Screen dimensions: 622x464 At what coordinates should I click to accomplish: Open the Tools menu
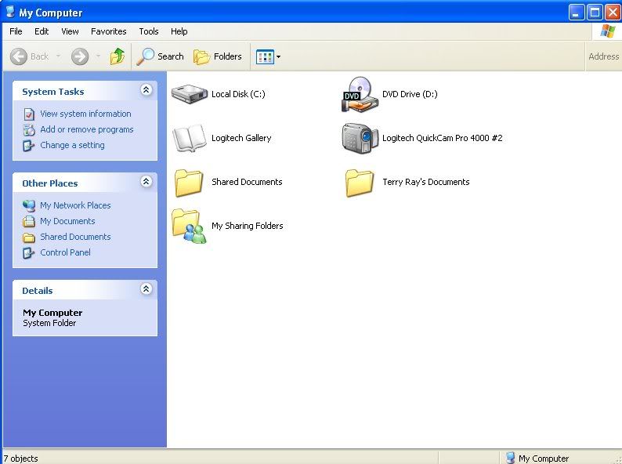[x=149, y=31]
